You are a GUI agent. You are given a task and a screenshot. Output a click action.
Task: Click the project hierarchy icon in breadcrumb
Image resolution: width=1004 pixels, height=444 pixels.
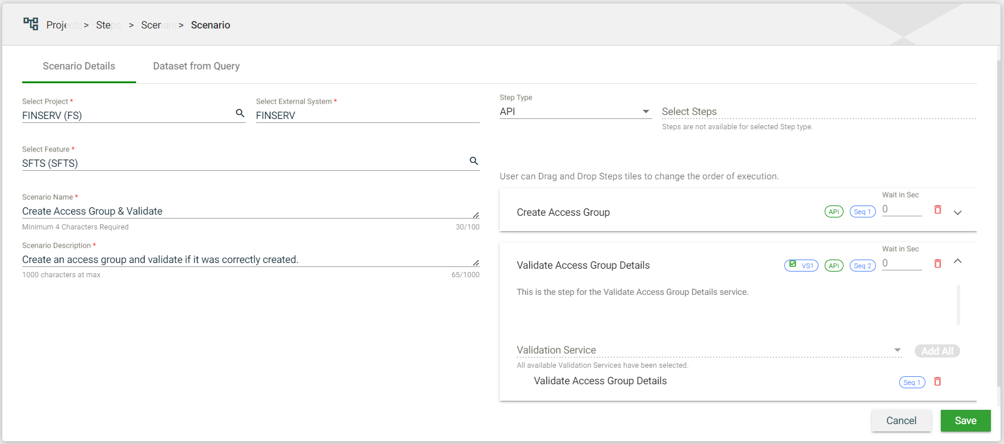tap(31, 24)
